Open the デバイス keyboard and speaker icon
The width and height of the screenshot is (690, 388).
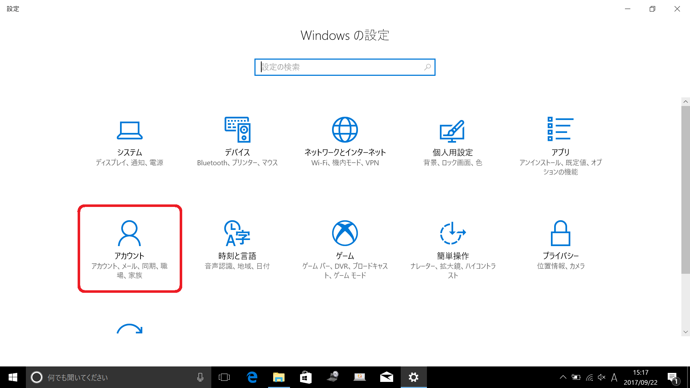click(237, 129)
